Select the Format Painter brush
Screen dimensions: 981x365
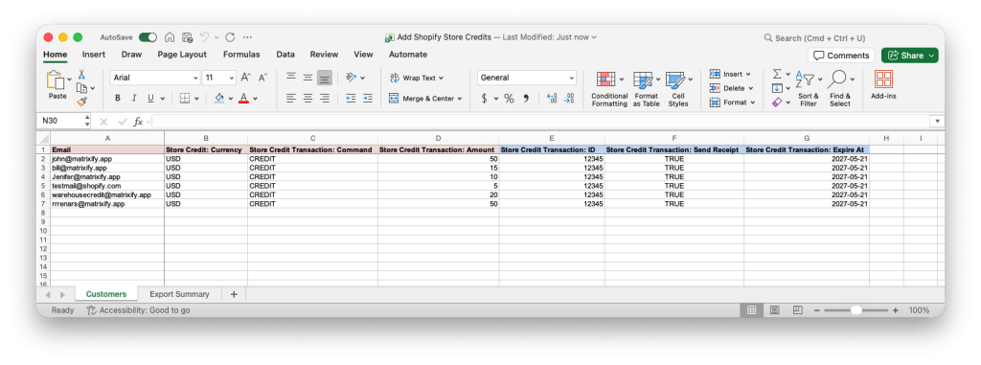pyautogui.click(x=81, y=101)
